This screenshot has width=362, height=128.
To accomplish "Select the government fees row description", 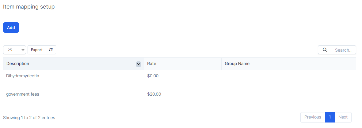I will coord(23,94).
